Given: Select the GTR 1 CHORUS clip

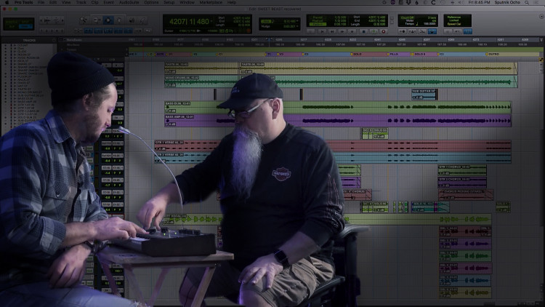Looking at the screenshot, I should point(462,170).
